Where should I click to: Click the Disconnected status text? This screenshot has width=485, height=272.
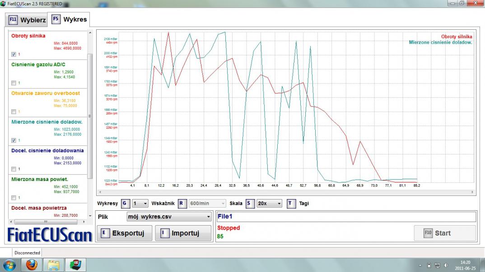pyautogui.click(x=27, y=253)
